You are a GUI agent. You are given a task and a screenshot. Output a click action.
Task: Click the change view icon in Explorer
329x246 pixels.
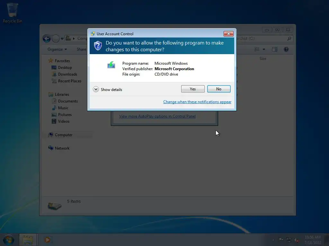pyautogui.click(x=257, y=49)
